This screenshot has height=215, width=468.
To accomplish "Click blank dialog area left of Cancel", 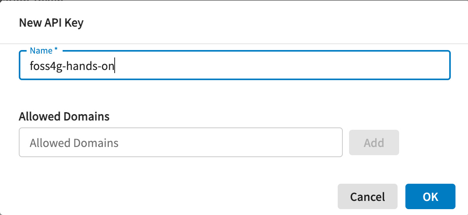I will click(176, 196).
